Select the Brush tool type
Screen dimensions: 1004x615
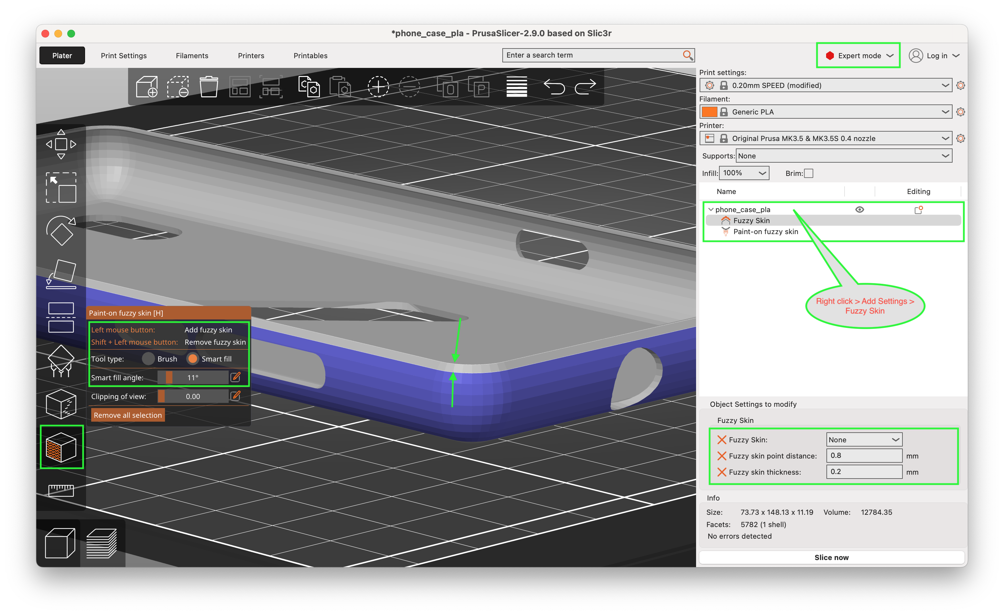tap(148, 359)
